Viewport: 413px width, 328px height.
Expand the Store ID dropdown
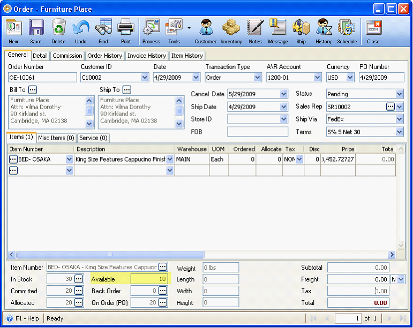pos(284,119)
